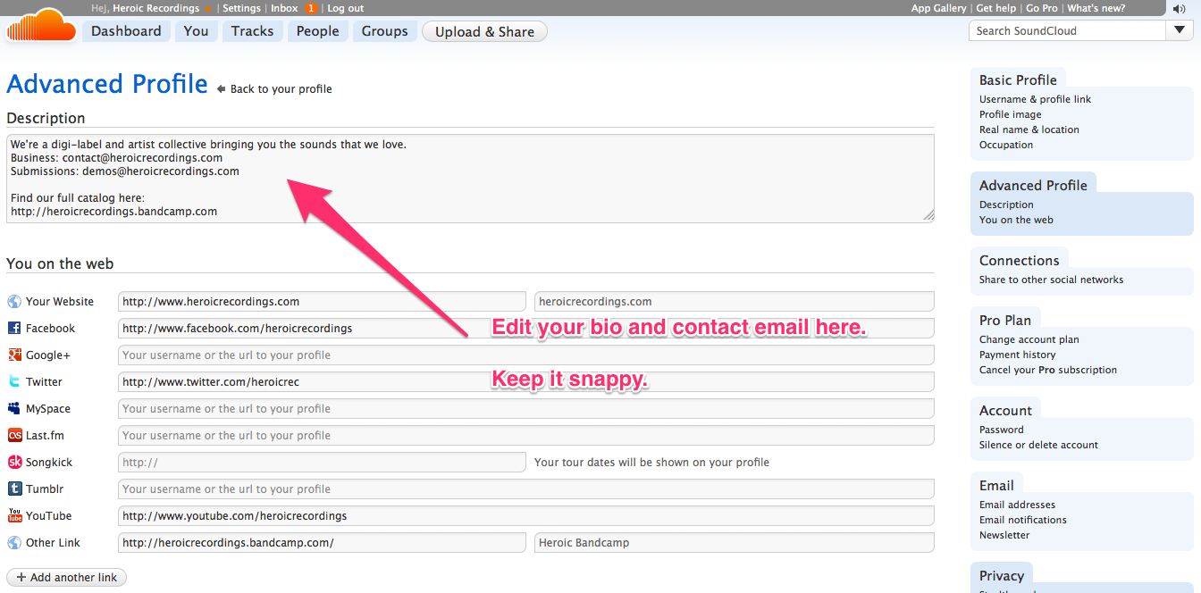This screenshot has width=1201, height=593.
Task: Open the Payment history link
Action: pos(1018,355)
